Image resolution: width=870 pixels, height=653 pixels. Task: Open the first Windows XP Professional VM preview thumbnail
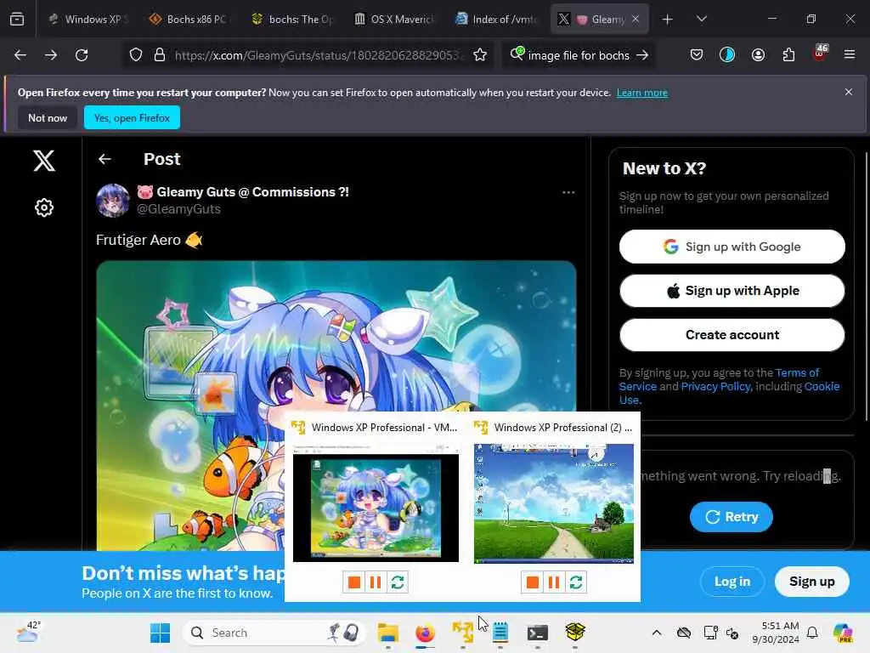376,503
